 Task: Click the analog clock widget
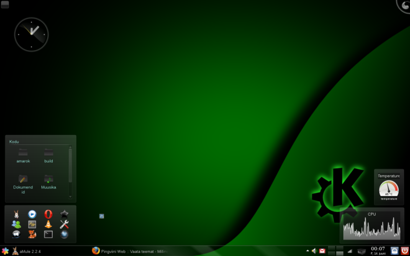[31, 34]
